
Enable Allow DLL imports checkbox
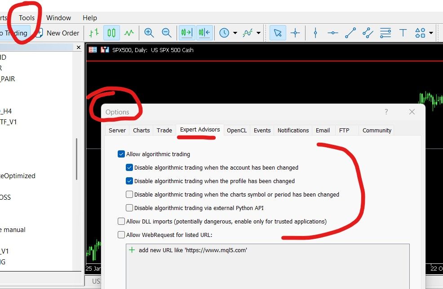(121, 221)
